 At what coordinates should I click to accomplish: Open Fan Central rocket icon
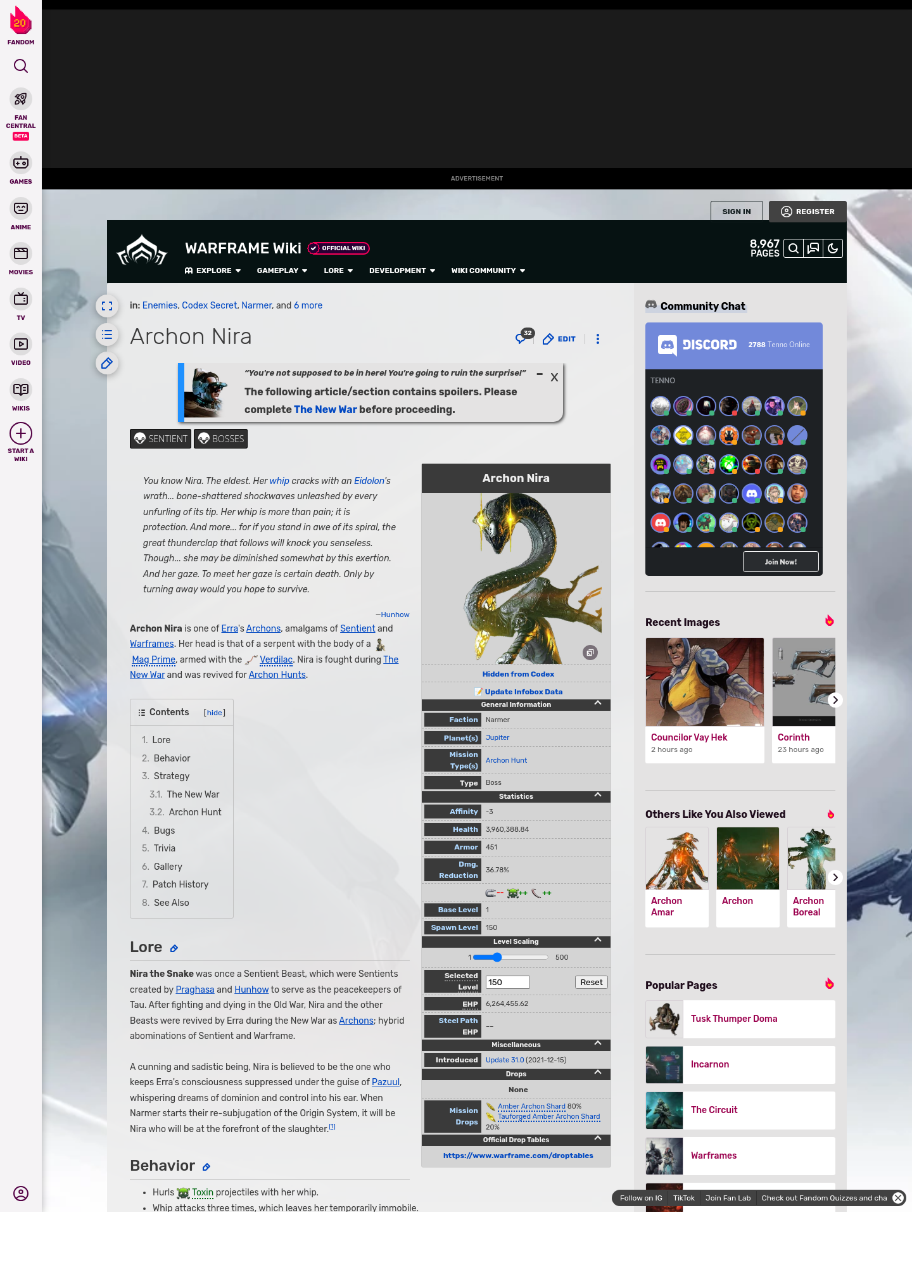21,99
